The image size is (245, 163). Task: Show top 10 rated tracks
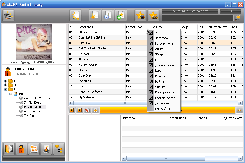tap(140, 15)
